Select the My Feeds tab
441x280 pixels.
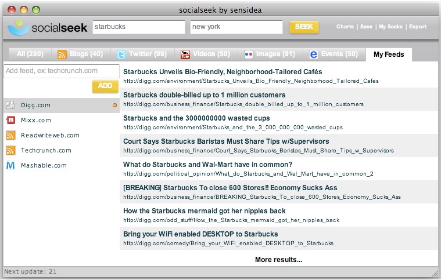[389, 54]
